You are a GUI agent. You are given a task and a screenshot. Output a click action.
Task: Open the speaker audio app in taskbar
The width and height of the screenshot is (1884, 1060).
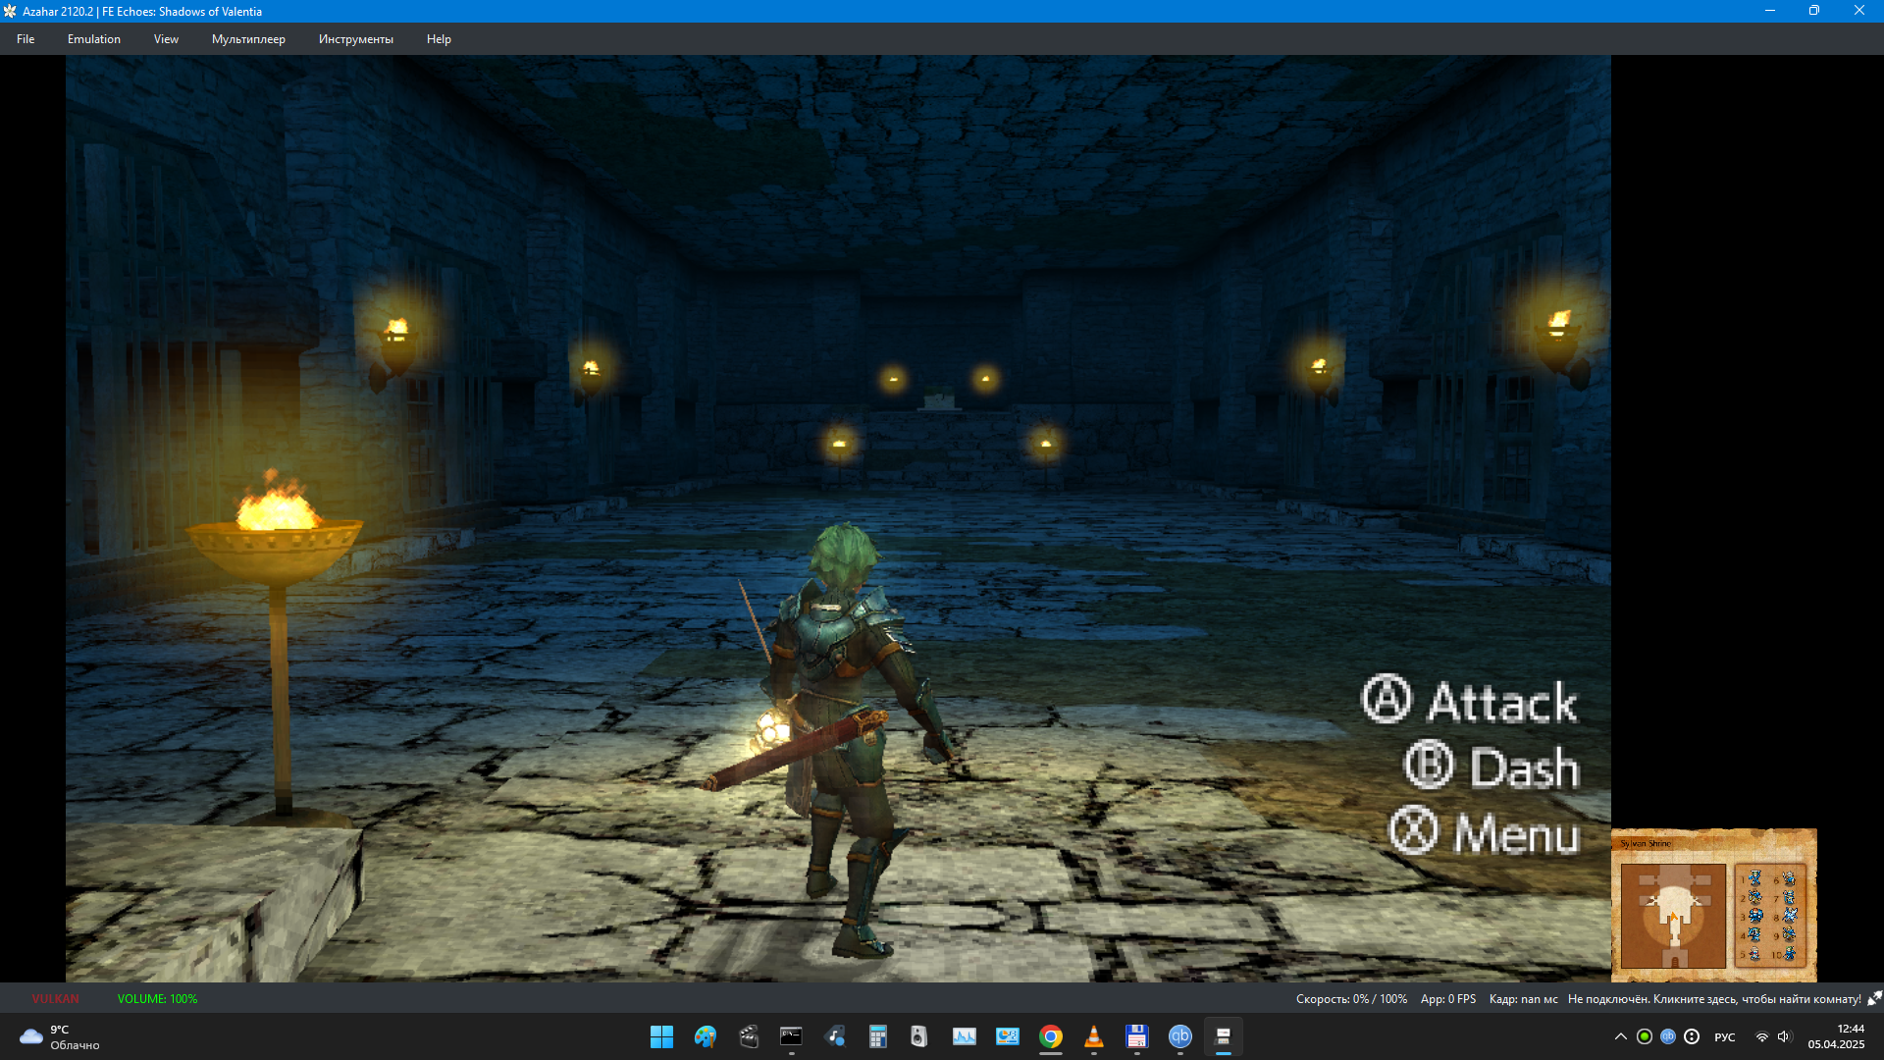918,1036
